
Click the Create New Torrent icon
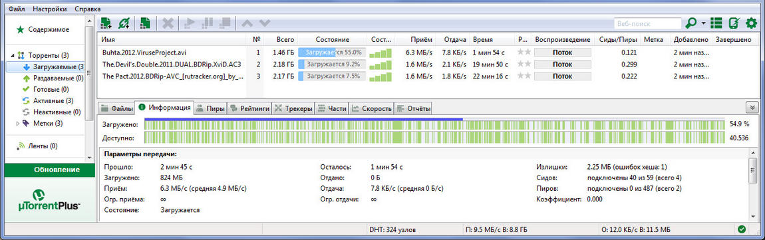(146, 23)
